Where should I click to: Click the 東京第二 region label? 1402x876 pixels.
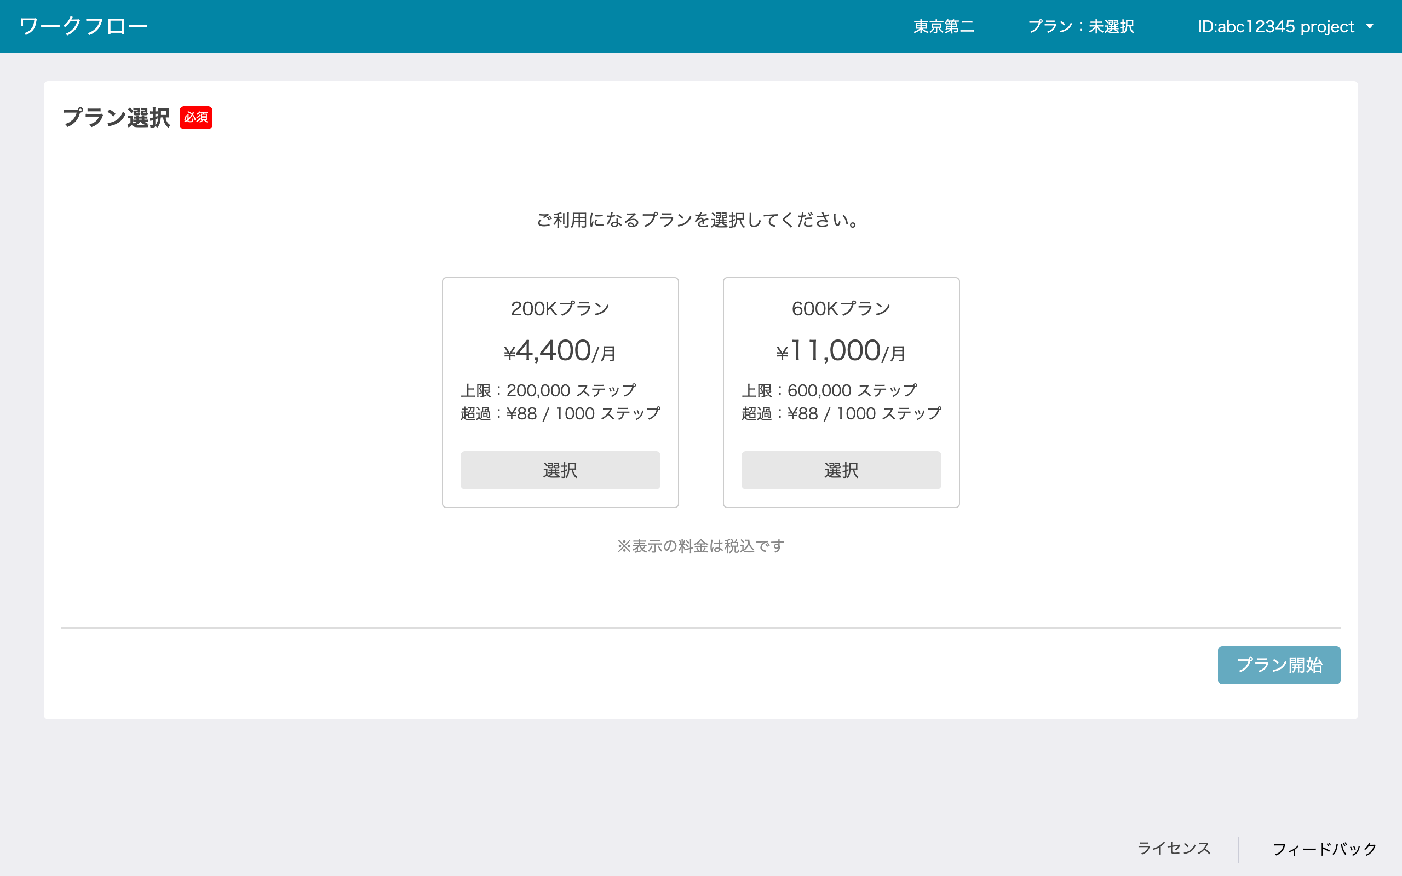pyautogui.click(x=943, y=27)
